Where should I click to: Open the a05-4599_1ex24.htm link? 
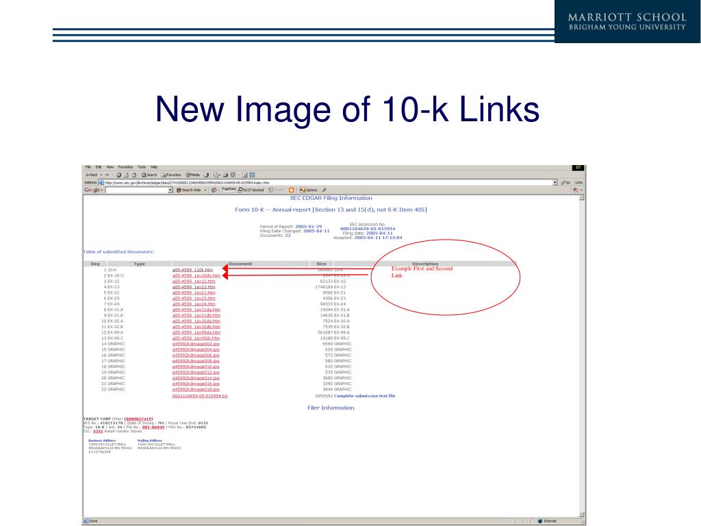pyautogui.click(x=194, y=304)
